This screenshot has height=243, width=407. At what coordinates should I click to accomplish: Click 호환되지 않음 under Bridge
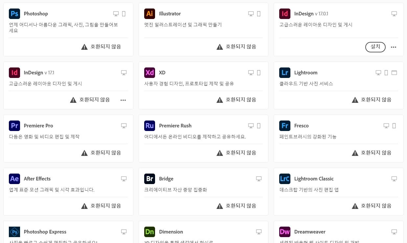point(241,206)
